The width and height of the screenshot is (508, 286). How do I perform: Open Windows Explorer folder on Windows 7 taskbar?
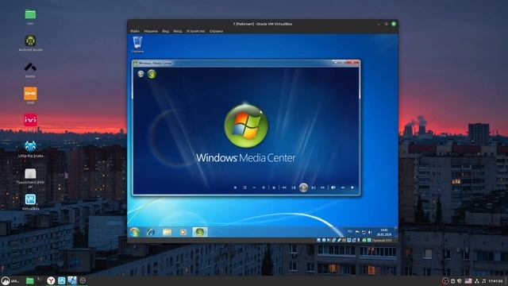[x=167, y=232]
